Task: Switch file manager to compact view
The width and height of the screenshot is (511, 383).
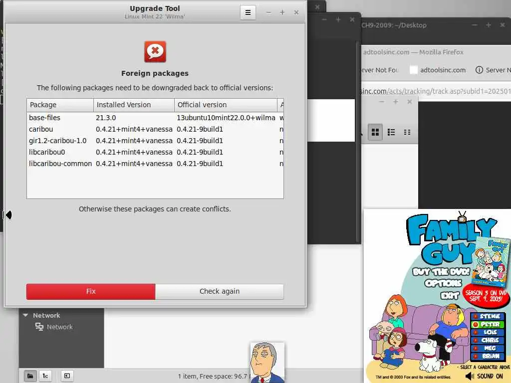Action: point(407,132)
